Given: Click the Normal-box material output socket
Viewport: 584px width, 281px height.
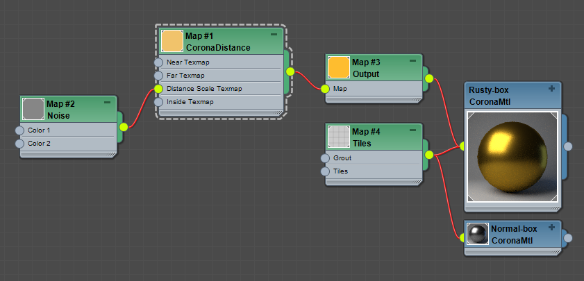Looking at the screenshot, I should [567, 238].
